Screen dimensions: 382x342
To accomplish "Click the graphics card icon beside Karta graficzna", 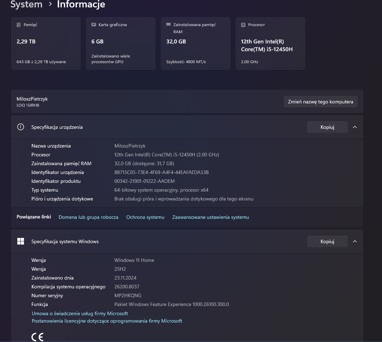I will coord(94,25).
